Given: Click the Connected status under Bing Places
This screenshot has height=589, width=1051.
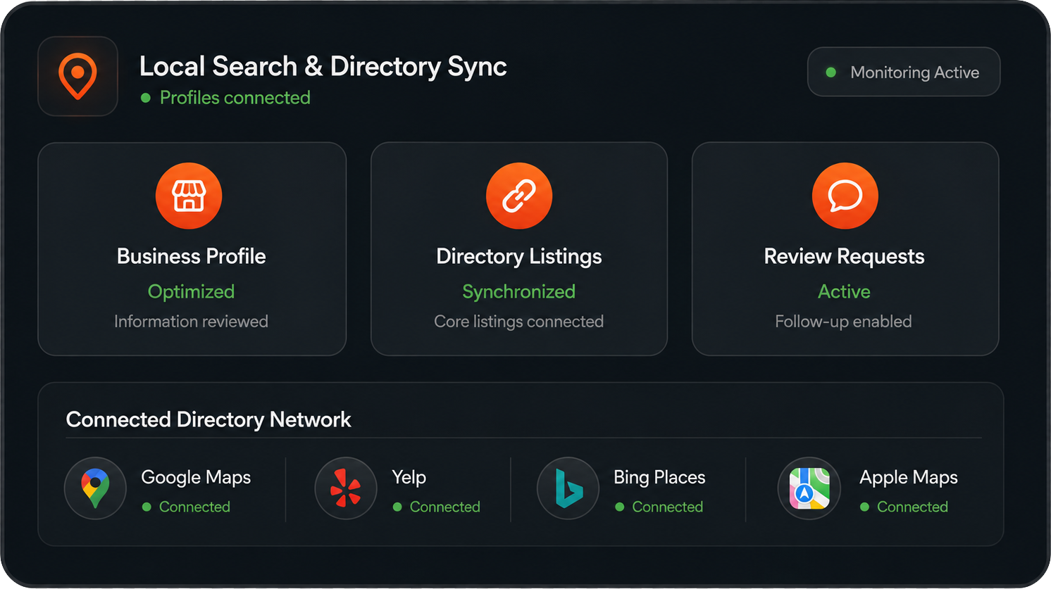Looking at the screenshot, I should (x=659, y=507).
